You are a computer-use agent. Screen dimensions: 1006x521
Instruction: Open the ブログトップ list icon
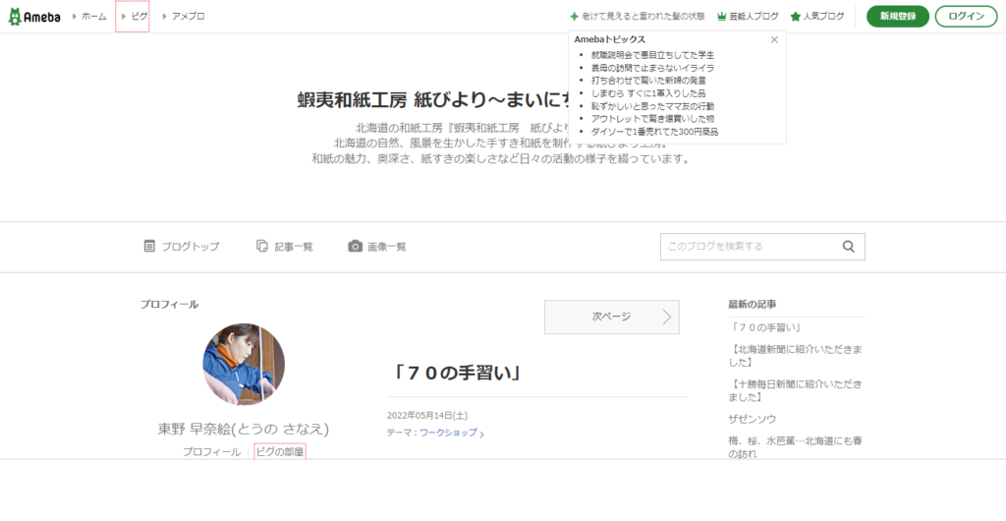pos(149,247)
